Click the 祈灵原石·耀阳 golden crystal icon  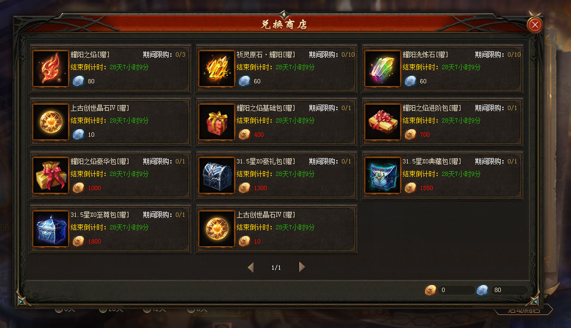(x=217, y=69)
